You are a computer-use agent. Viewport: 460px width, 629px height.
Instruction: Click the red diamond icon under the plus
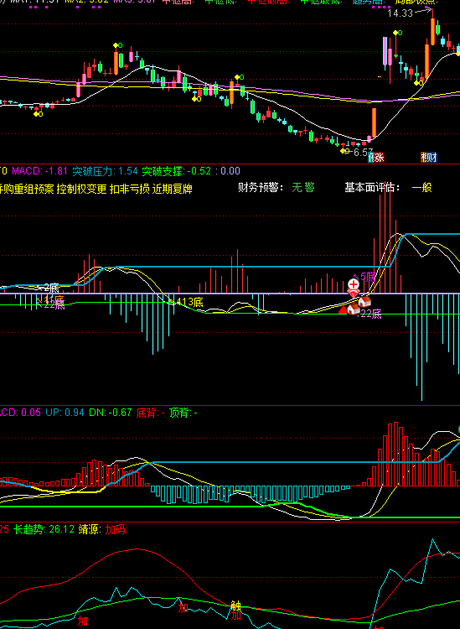pos(354,294)
